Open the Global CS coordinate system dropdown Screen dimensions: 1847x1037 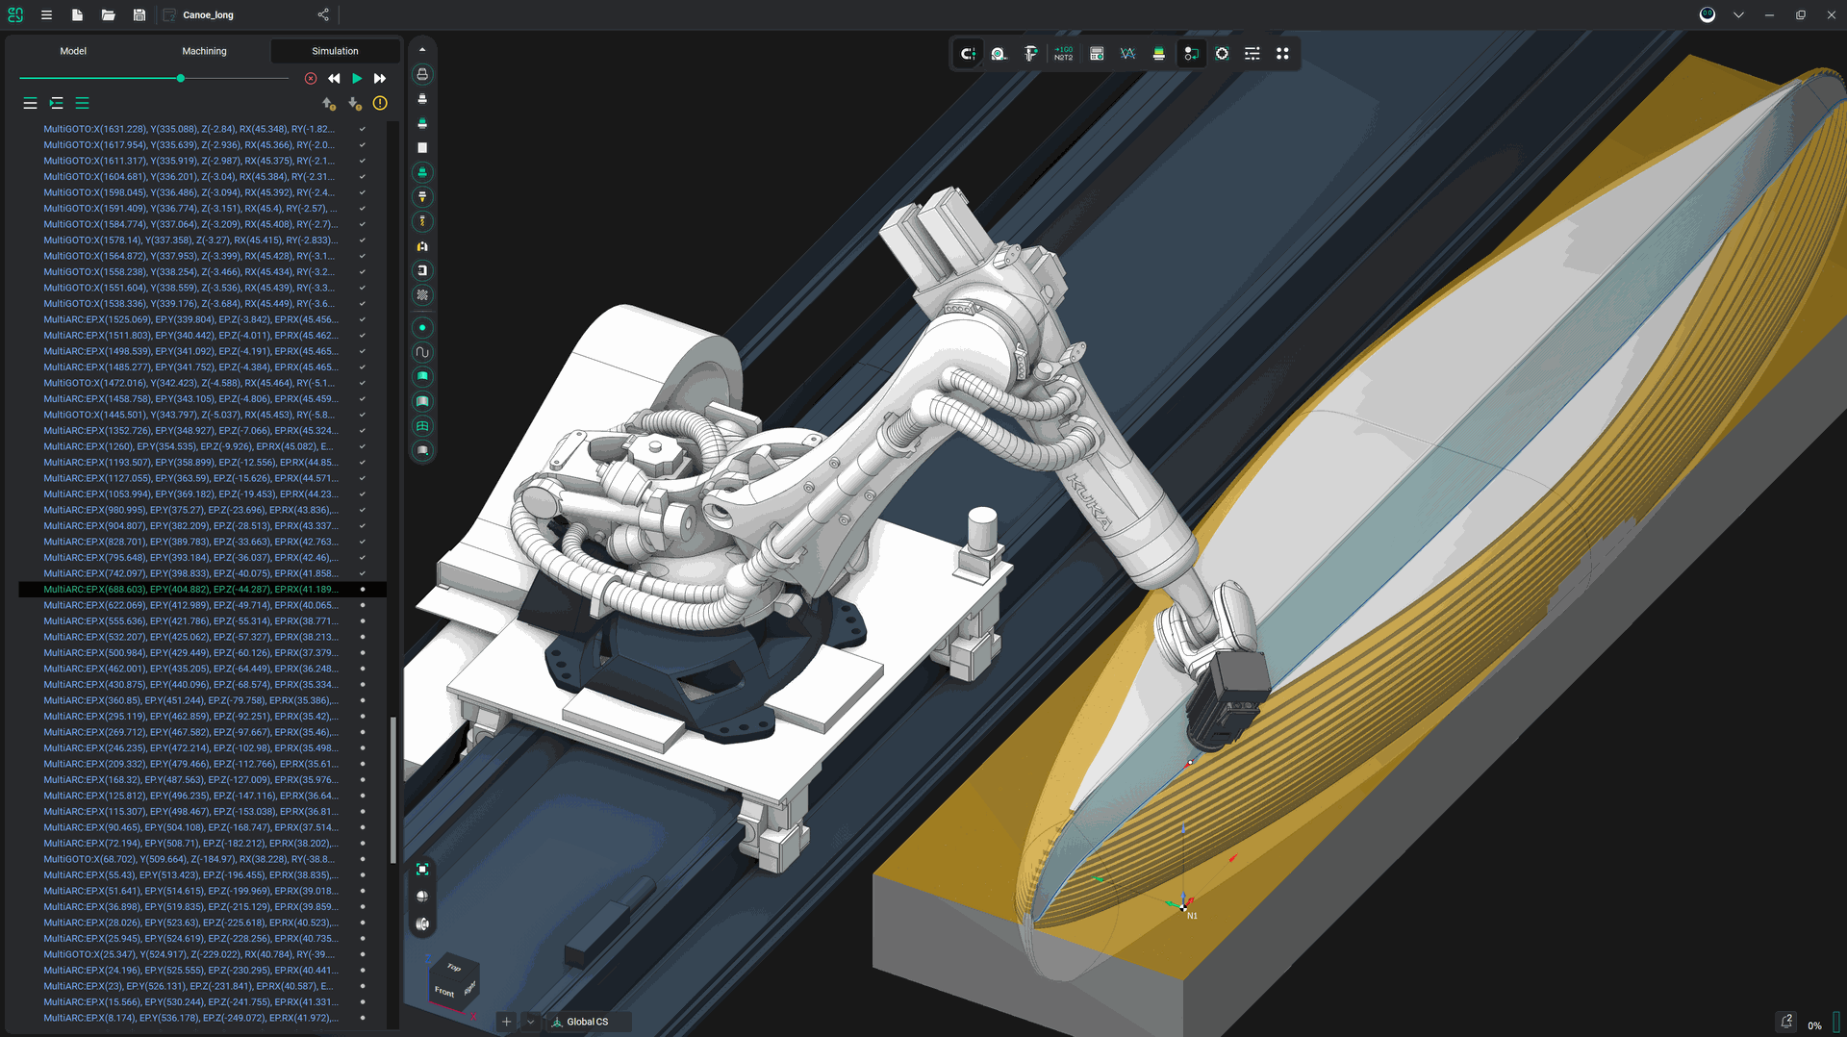pyautogui.click(x=588, y=1022)
